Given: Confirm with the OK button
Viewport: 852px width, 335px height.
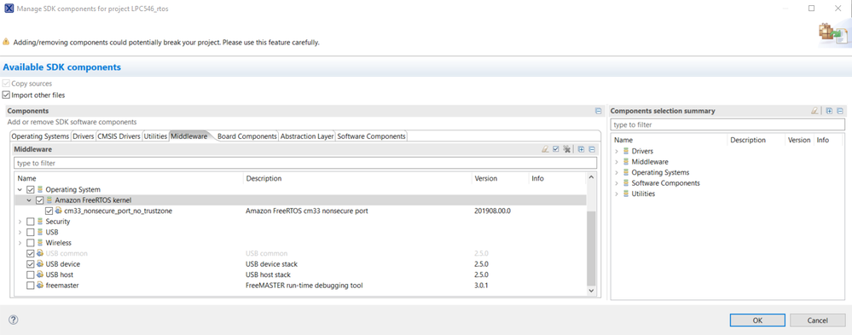Looking at the screenshot, I should coord(757,321).
